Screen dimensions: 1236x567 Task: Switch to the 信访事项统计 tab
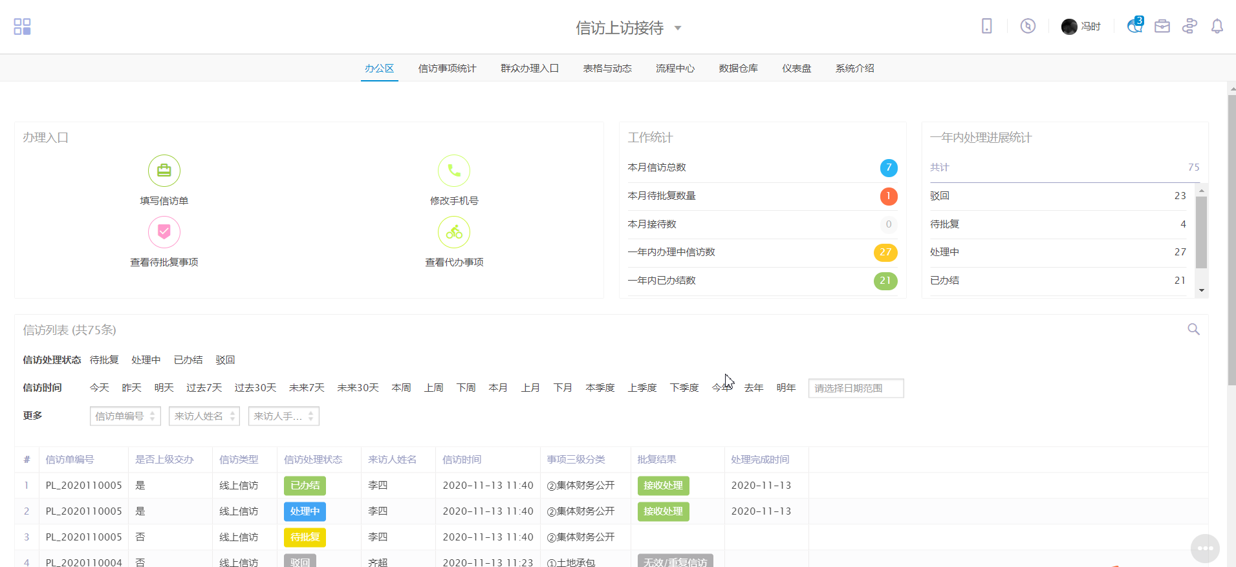click(x=447, y=69)
